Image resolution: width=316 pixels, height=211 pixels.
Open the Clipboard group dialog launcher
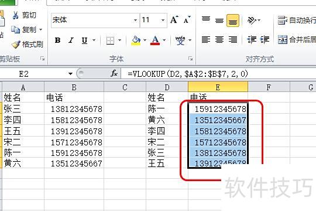point(42,59)
